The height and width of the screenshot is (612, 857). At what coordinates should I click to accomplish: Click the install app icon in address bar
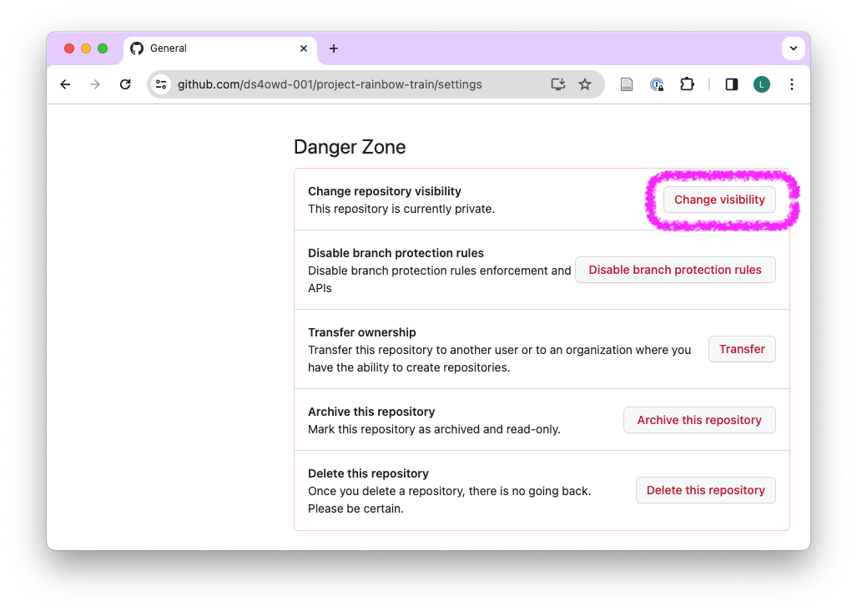(558, 84)
